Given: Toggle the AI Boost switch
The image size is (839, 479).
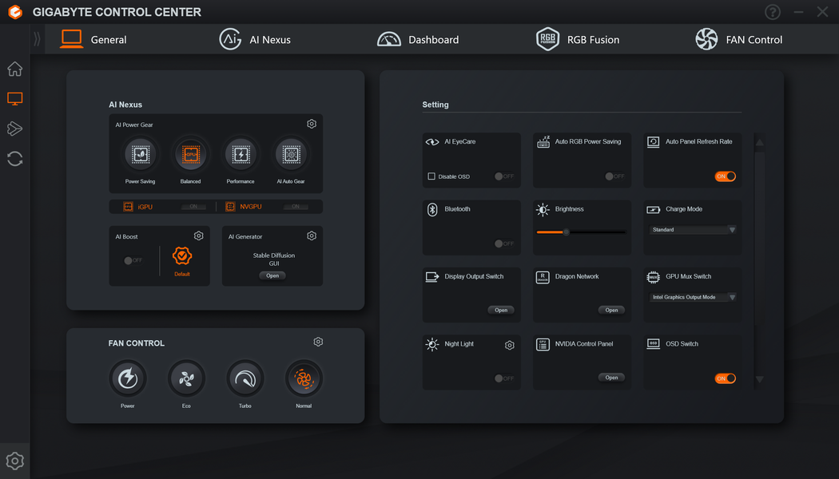Looking at the screenshot, I should [133, 260].
